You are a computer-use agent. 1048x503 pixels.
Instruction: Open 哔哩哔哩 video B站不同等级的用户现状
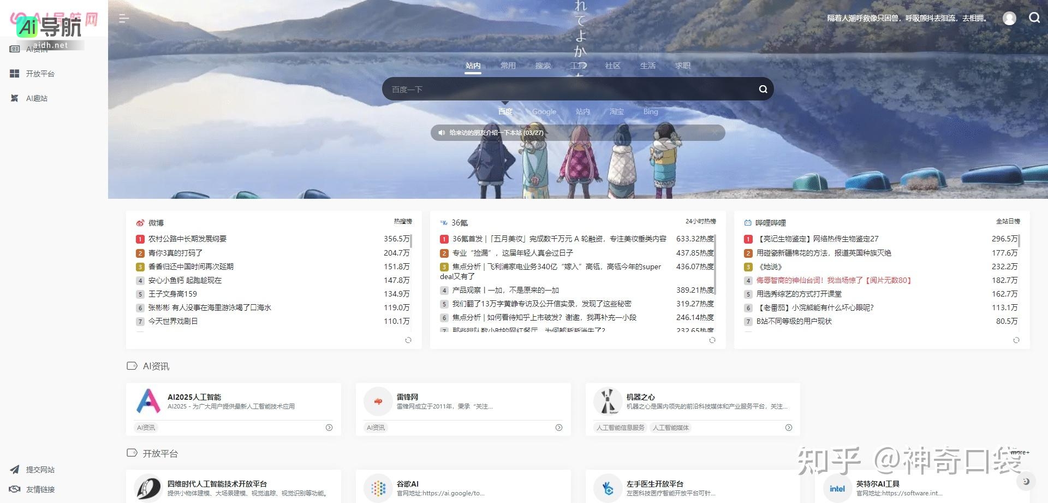coord(794,321)
